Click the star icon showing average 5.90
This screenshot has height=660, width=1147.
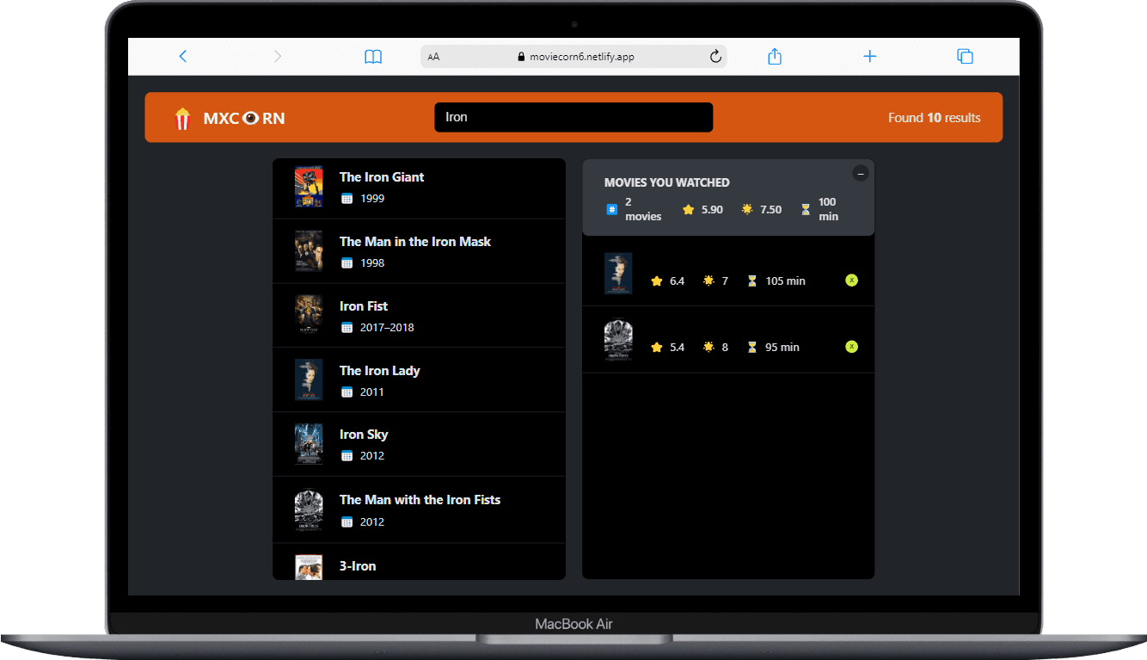point(688,209)
